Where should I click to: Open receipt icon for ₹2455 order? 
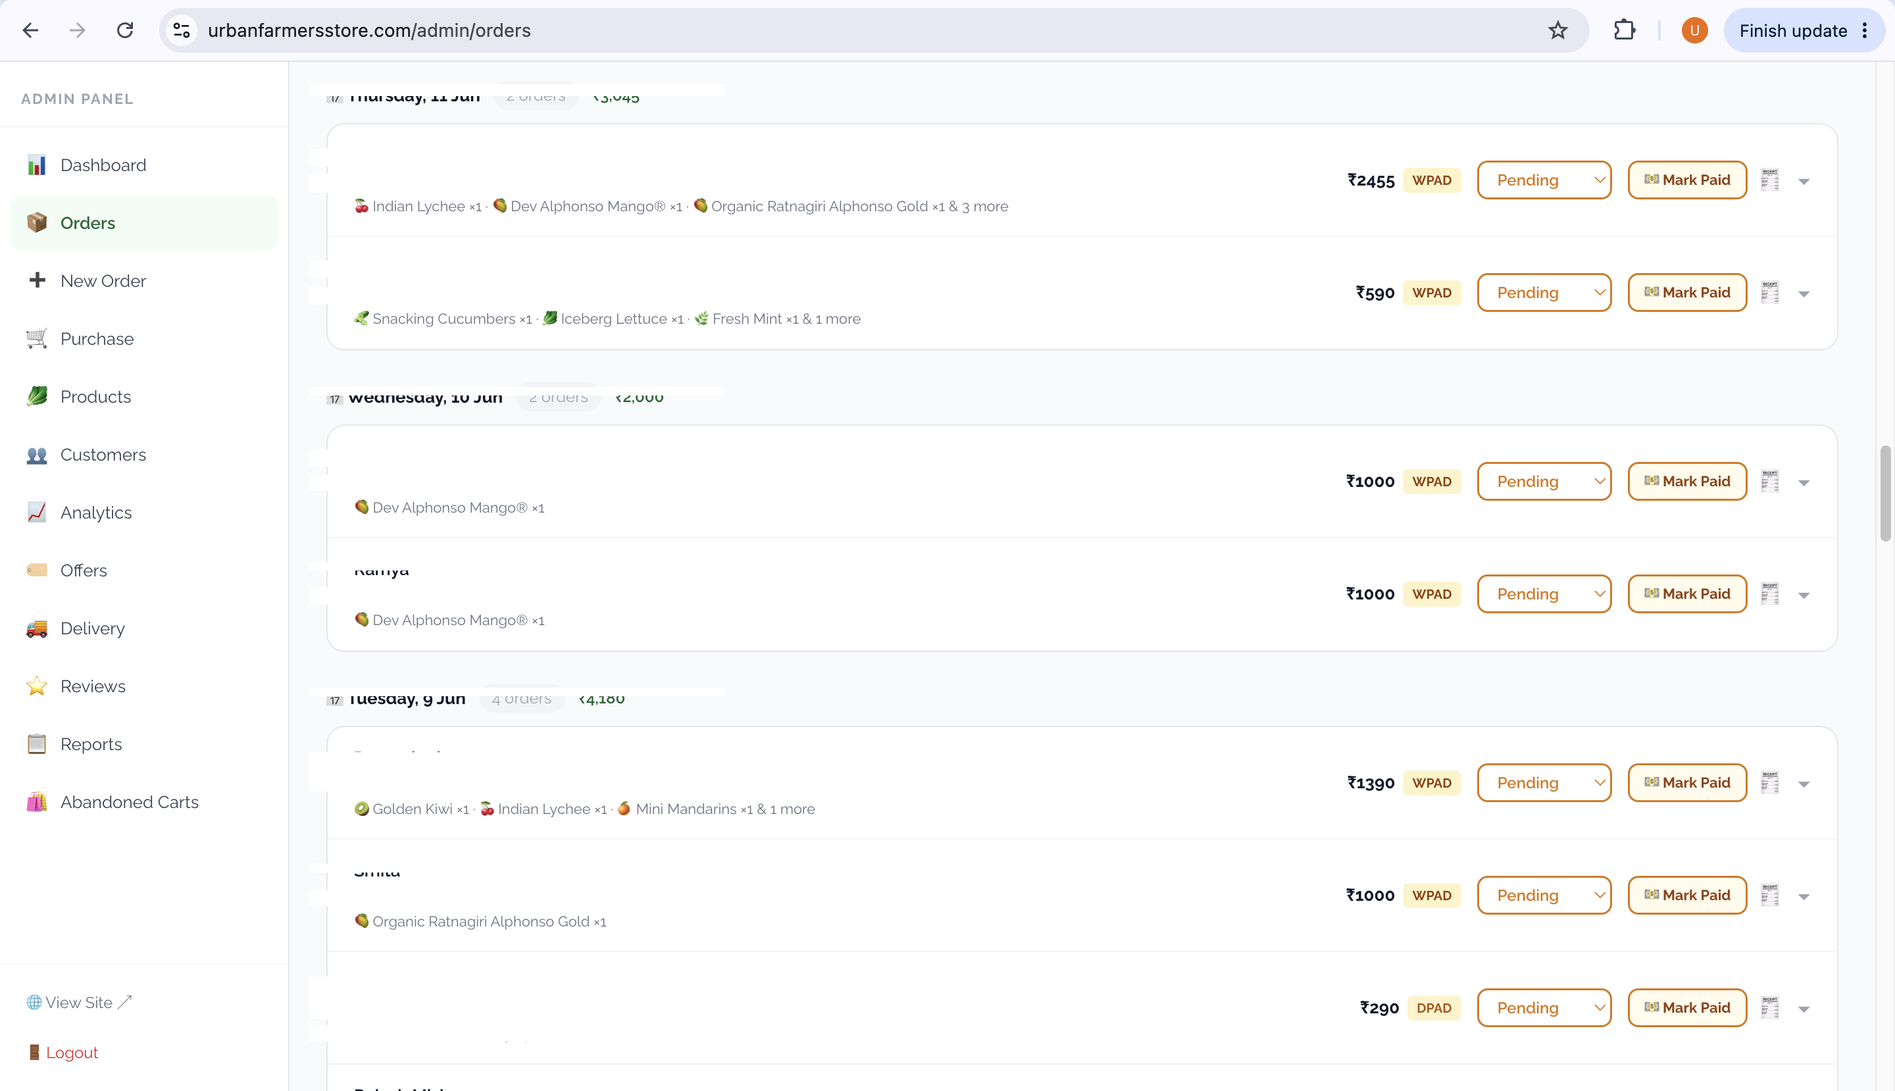(1770, 180)
